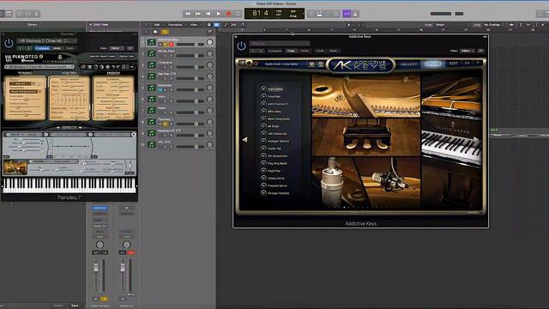Open the Edit menu in tracks area
Viewport: 549px width, 309px height.
pos(156,25)
